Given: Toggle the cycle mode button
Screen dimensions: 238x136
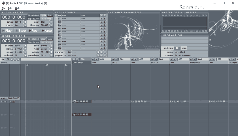Looking at the screenshot, I should 43,16.
